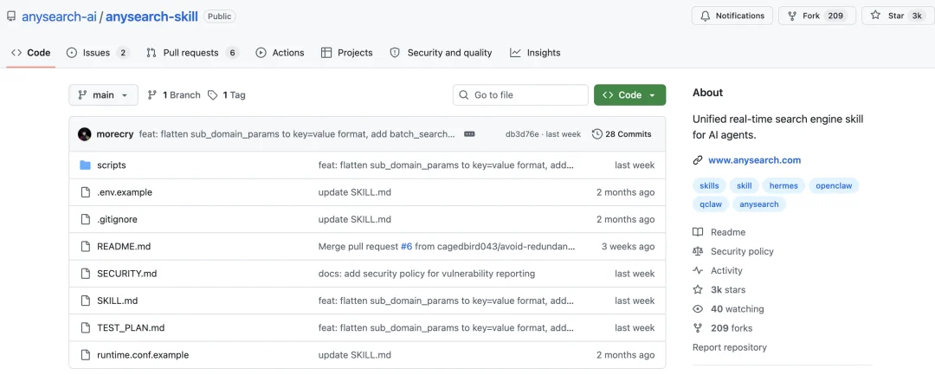Open morecry's avatar image
The image size is (935, 375).
[x=85, y=134]
